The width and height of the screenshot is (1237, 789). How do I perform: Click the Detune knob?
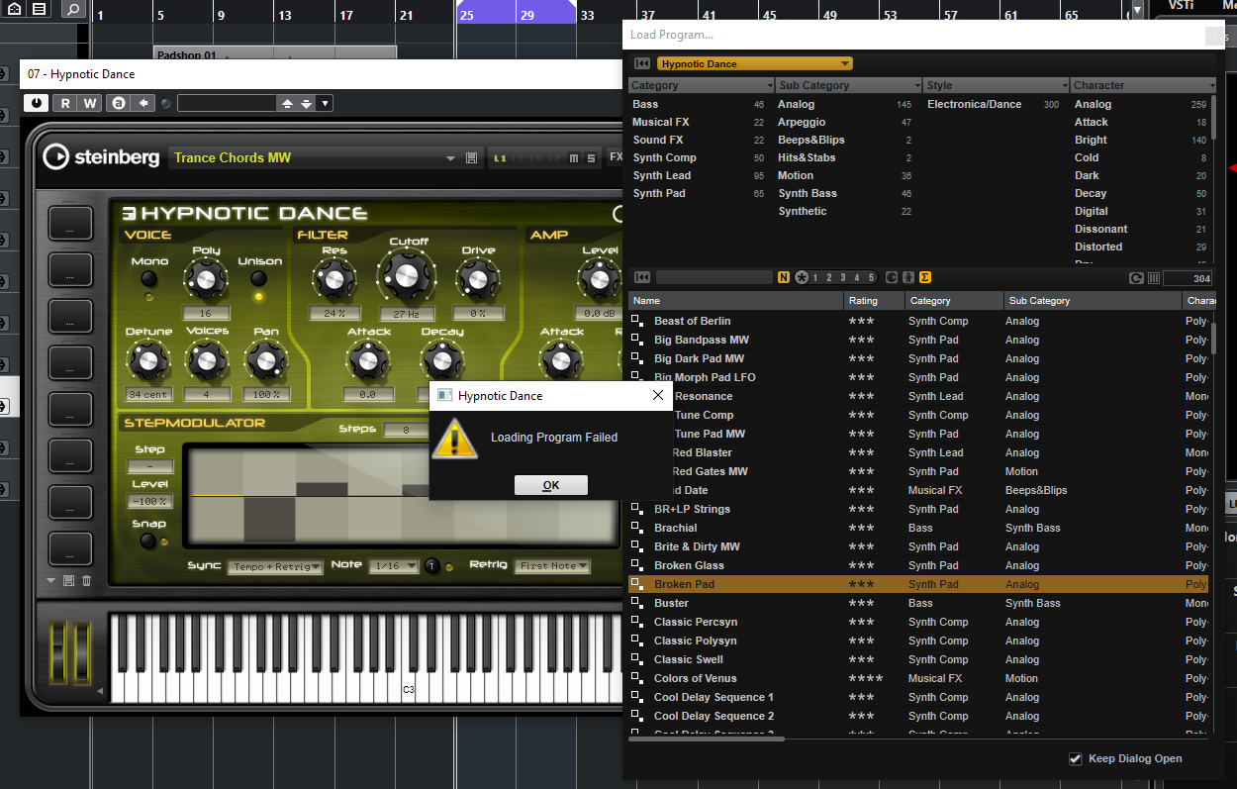pyautogui.click(x=148, y=360)
